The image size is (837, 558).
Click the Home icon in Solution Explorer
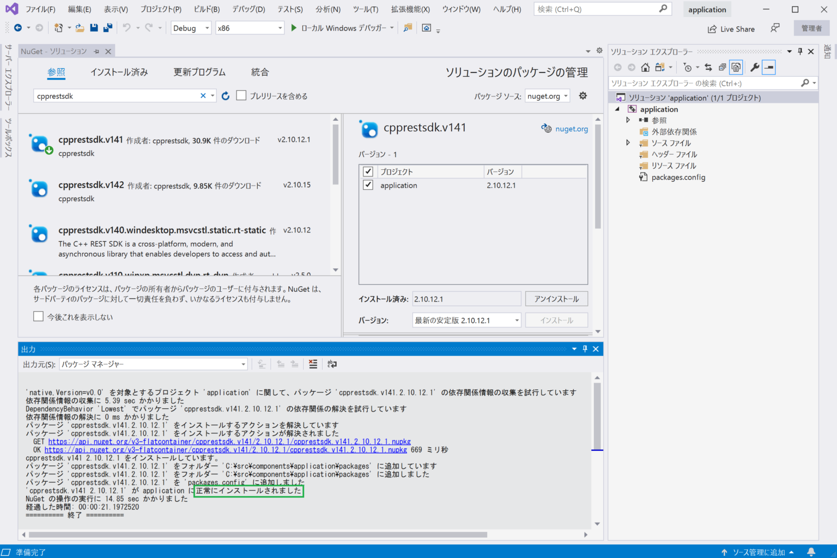tap(646, 67)
